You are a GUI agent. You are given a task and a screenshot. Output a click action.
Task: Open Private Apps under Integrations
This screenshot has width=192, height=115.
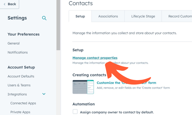point(20,112)
